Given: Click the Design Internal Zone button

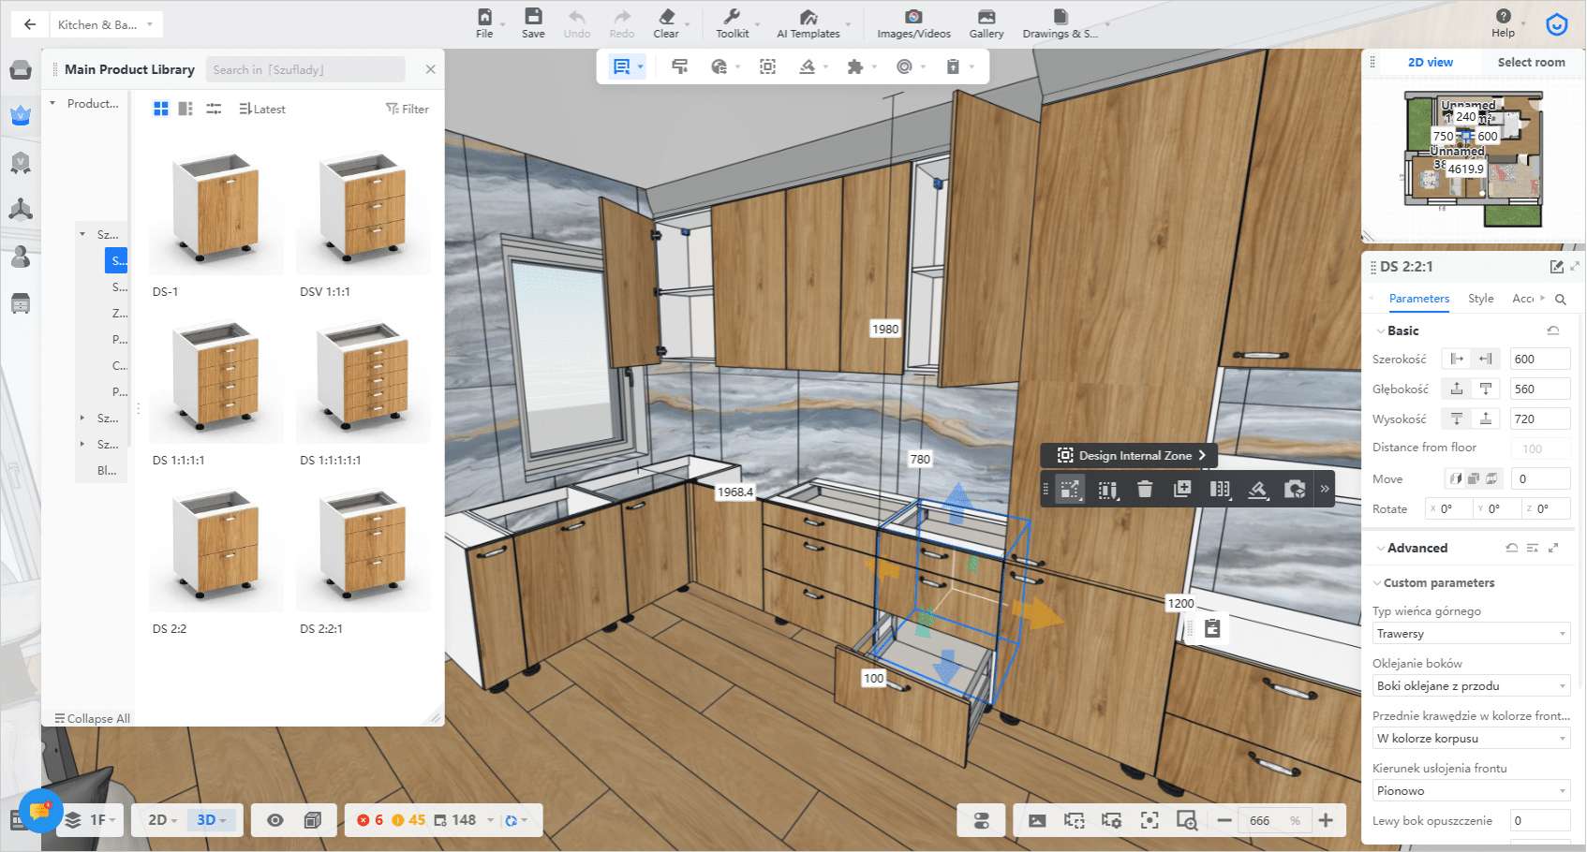Looking at the screenshot, I should pyautogui.click(x=1130, y=456).
